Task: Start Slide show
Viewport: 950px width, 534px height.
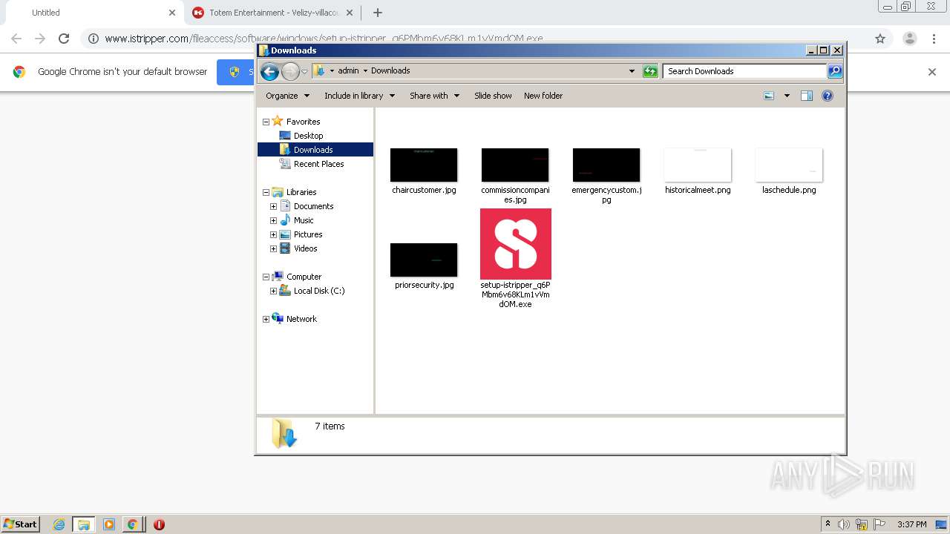Action: 493,96
